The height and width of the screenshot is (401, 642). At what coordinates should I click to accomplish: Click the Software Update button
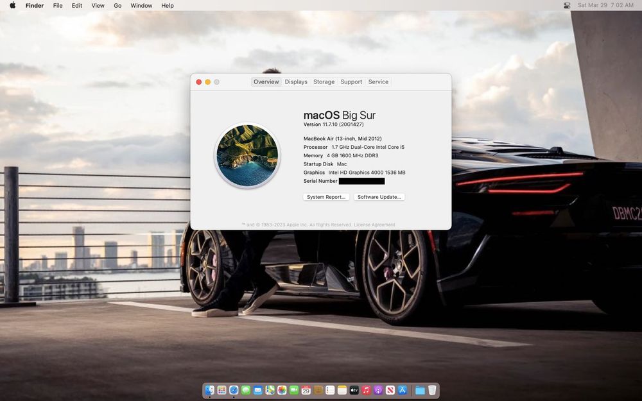(x=379, y=197)
